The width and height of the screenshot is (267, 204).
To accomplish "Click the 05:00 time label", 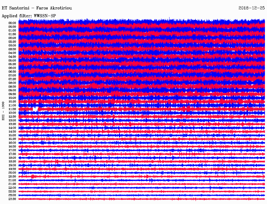I will tap(12, 60).
